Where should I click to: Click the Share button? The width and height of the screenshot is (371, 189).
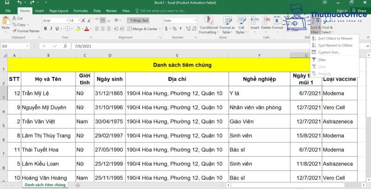pos(359,11)
